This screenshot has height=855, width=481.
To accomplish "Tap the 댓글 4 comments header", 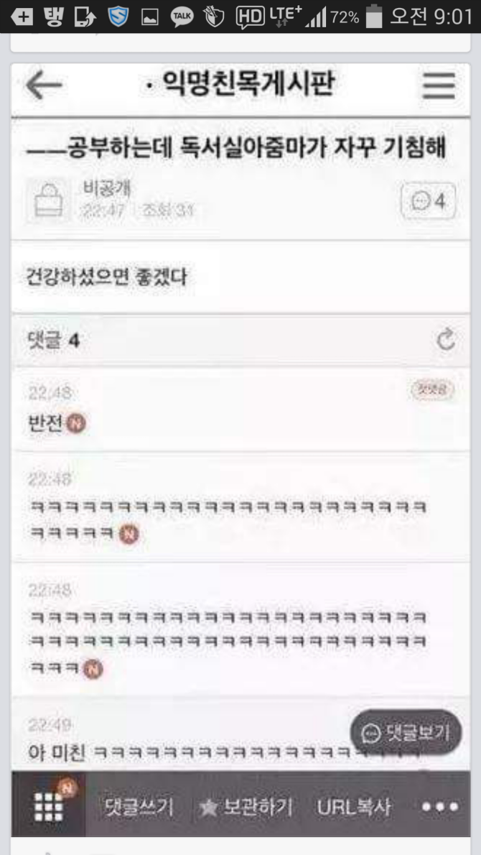I will pos(53,341).
